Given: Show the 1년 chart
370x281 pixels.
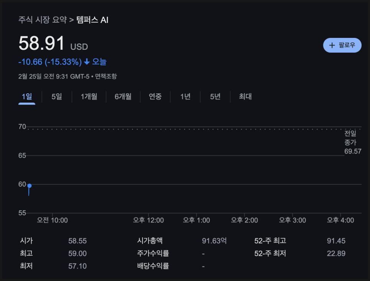Looking at the screenshot, I should pos(185,96).
